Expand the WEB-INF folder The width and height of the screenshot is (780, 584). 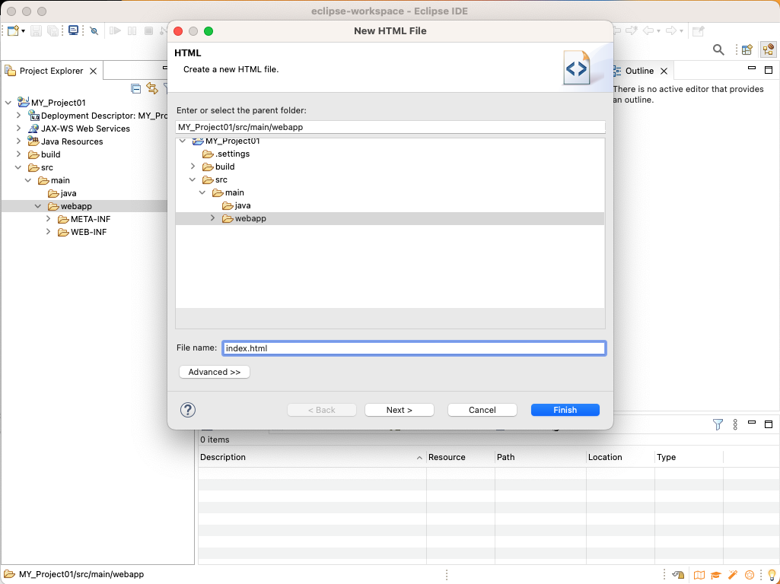point(48,232)
